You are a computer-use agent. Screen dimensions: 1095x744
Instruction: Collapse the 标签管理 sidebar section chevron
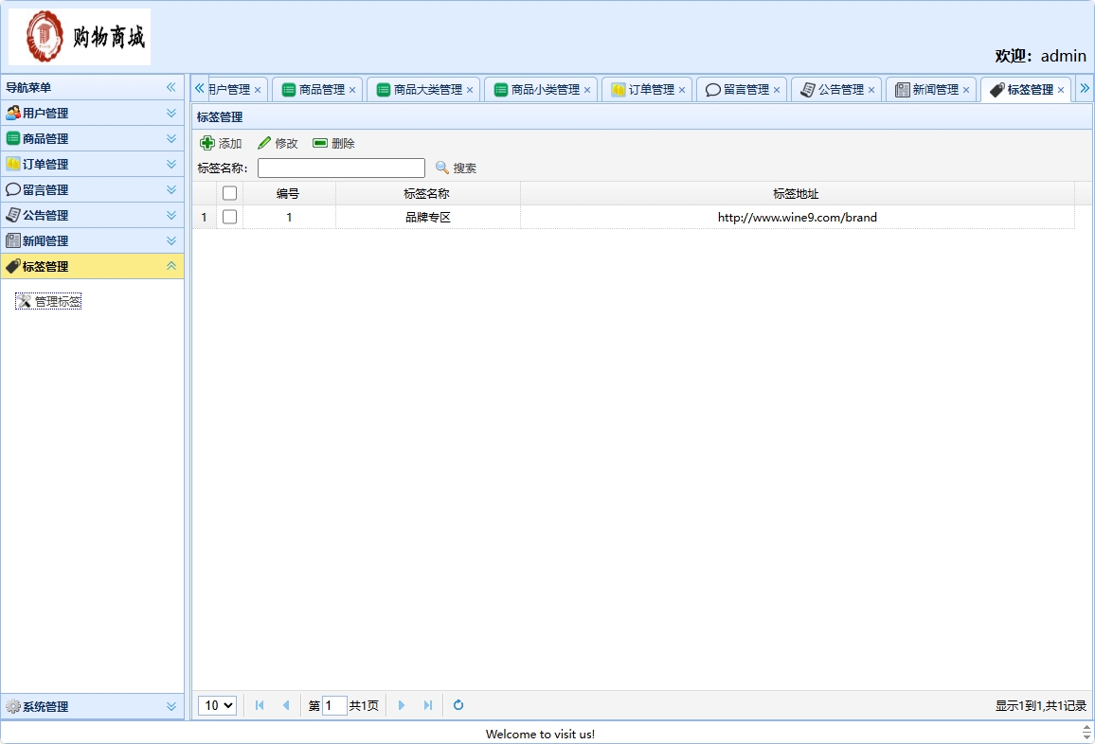171,266
